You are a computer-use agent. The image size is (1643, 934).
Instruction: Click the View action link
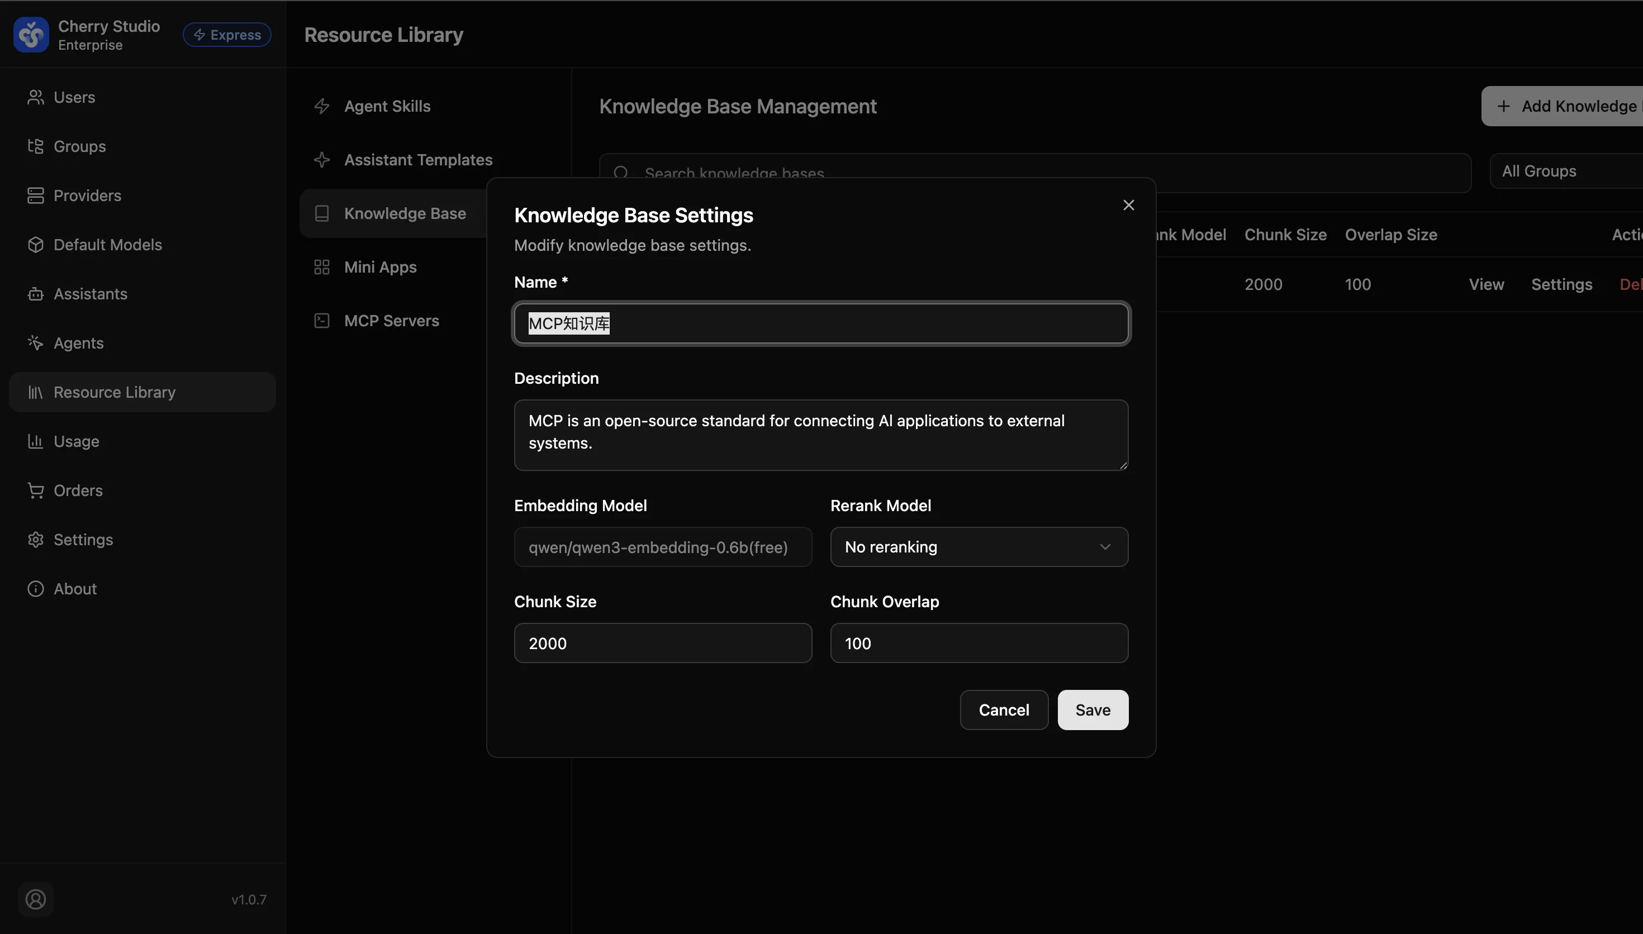1487,284
